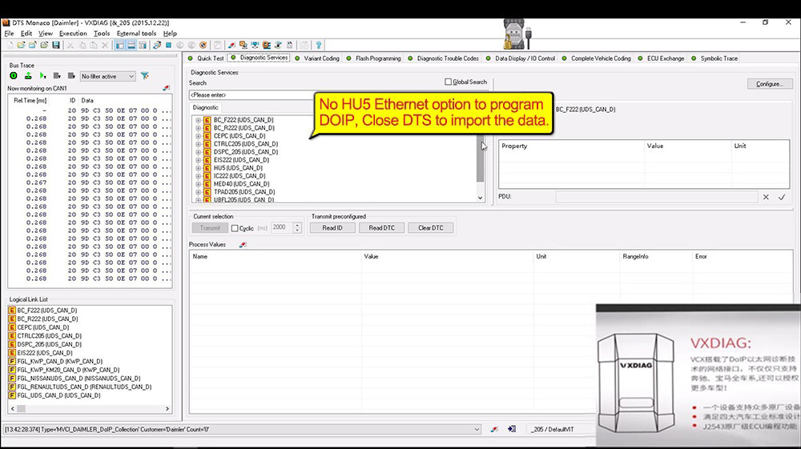Click the eraser icon in the status bar

[x=494, y=430]
